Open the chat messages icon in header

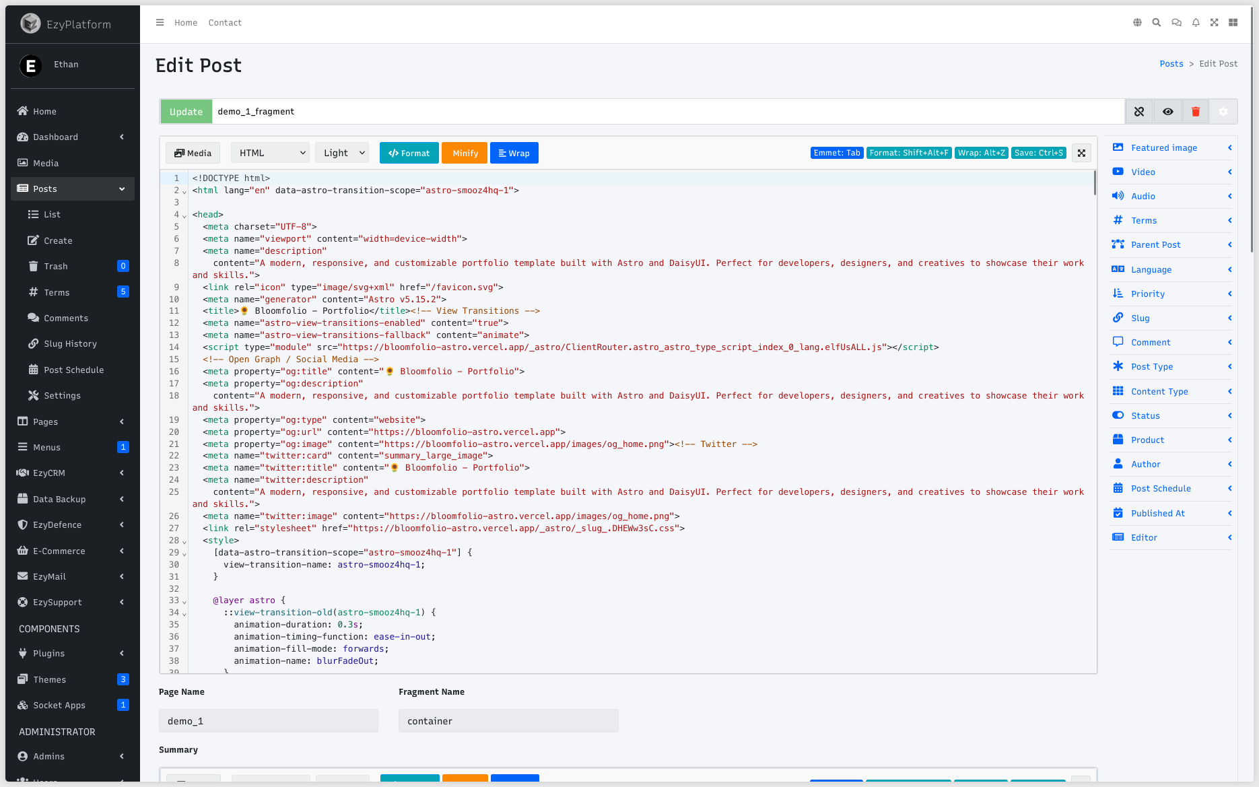click(x=1176, y=23)
